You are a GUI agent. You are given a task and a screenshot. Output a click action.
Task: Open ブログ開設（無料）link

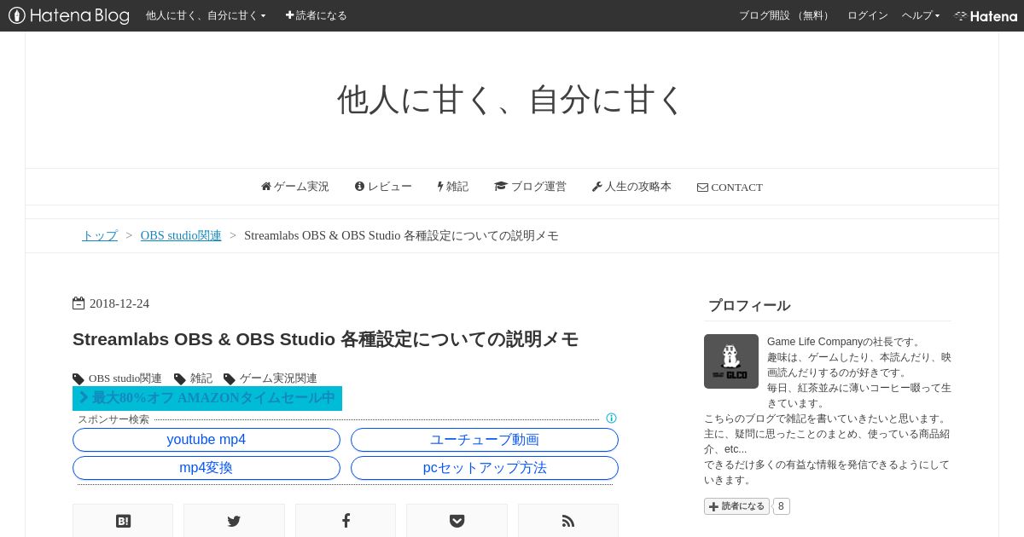pyautogui.click(x=785, y=15)
